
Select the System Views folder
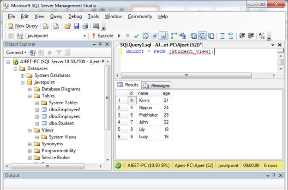[x=62, y=137]
